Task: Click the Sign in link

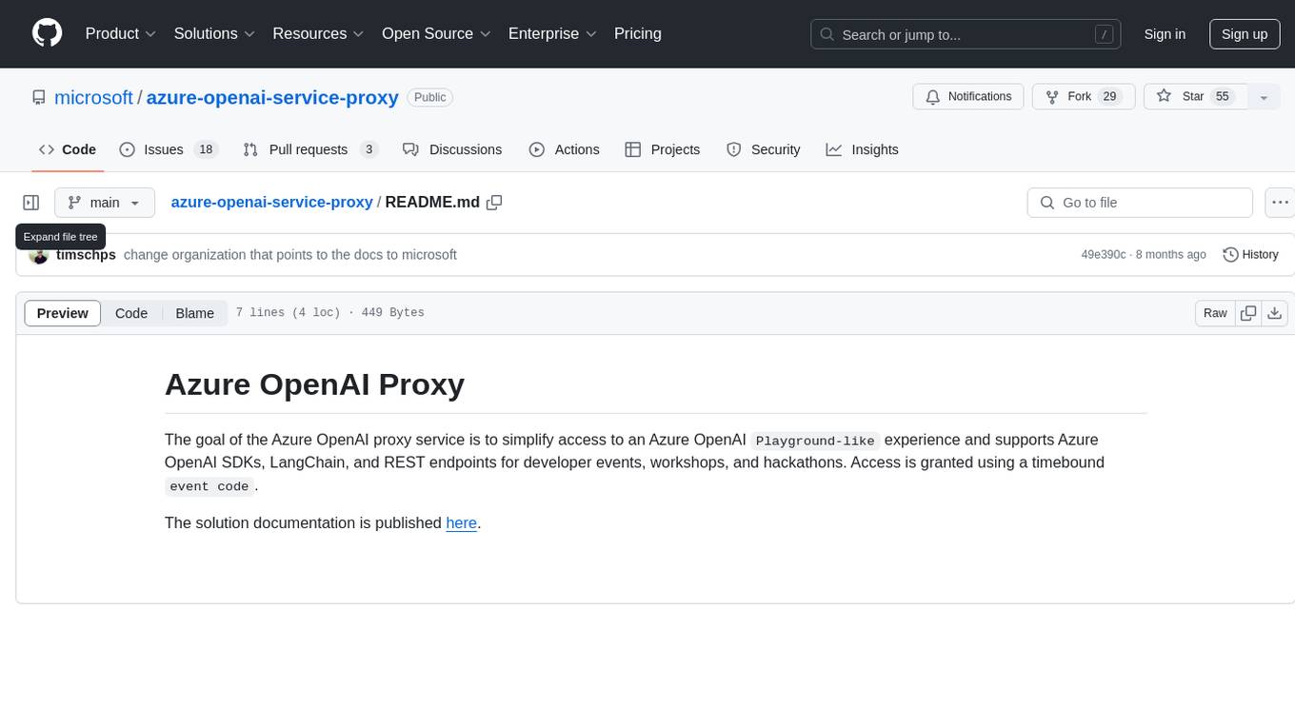Action: (x=1165, y=34)
